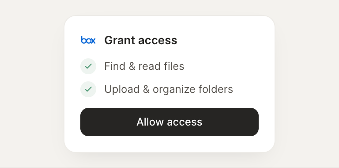Select the green checkmark beside Find & read files

[88, 66]
